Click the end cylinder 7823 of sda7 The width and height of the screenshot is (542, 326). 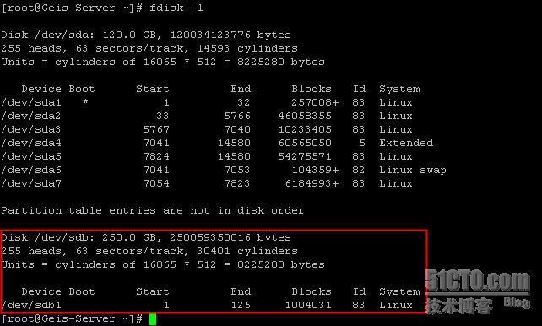pos(237,183)
